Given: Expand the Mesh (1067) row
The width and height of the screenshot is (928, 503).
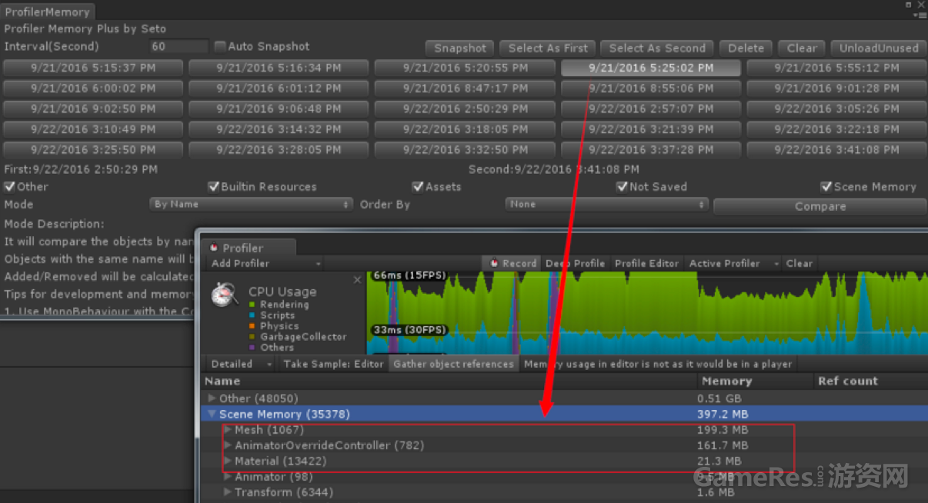Looking at the screenshot, I should [x=228, y=430].
